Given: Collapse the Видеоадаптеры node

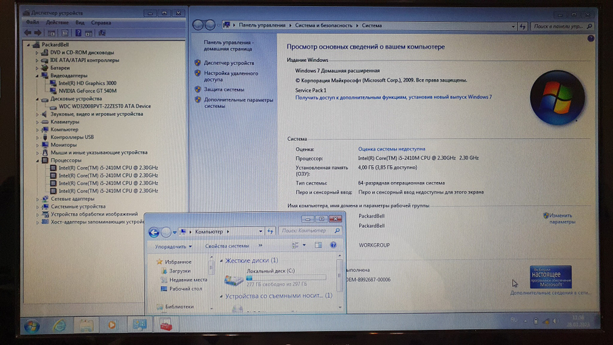Looking at the screenshot, I should 37,75.
